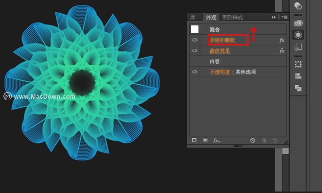
Task: Click the white thumbnail beside 混合
Action: click(x=194, y=29)
